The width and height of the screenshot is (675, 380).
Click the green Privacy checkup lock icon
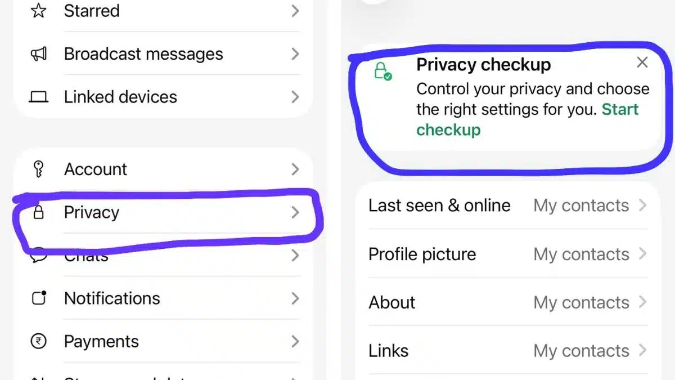click(x=382, y=70)
